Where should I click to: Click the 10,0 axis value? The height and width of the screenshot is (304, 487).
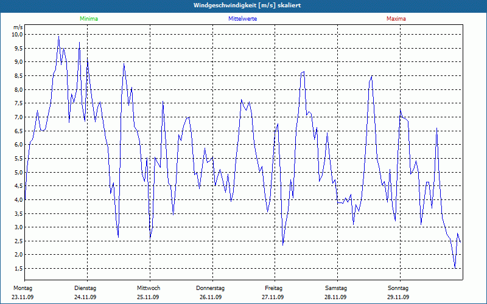tap(18, 35)
